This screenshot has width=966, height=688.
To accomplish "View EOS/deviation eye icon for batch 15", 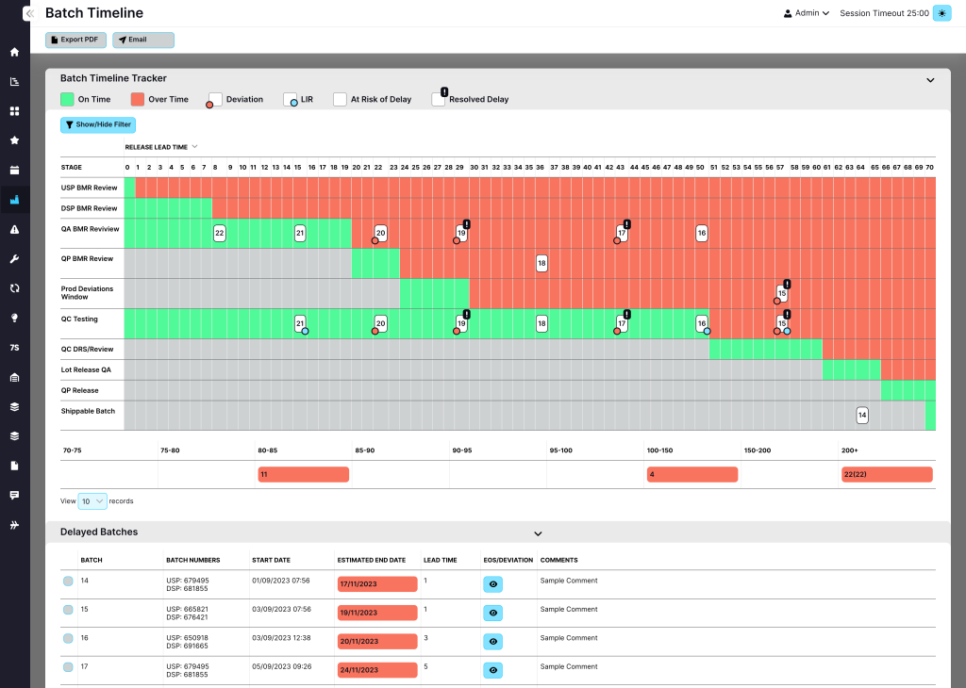I will pos(492,613).
